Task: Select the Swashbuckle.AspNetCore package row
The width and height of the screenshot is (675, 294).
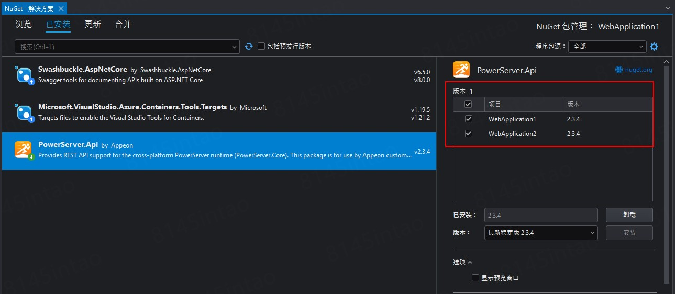Action: (x=219, y=75)
